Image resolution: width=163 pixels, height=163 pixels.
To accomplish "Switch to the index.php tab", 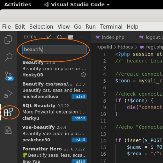I will [112, 37].
